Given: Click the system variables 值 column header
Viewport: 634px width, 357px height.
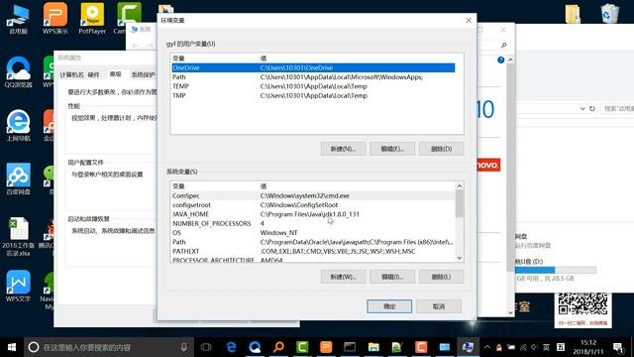Looking at the screenshot, I should 264,186.
